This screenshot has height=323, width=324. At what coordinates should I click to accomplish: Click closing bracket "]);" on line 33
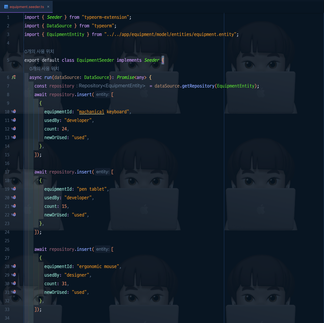click(x=38, y=309)
